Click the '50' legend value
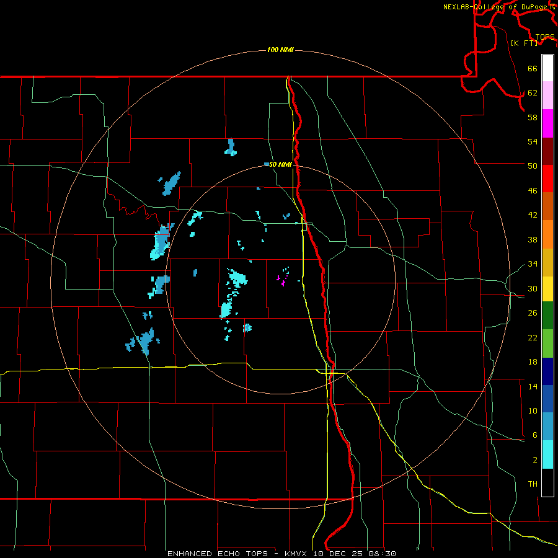This screenshot has height=558, width=558. point(533,166)
